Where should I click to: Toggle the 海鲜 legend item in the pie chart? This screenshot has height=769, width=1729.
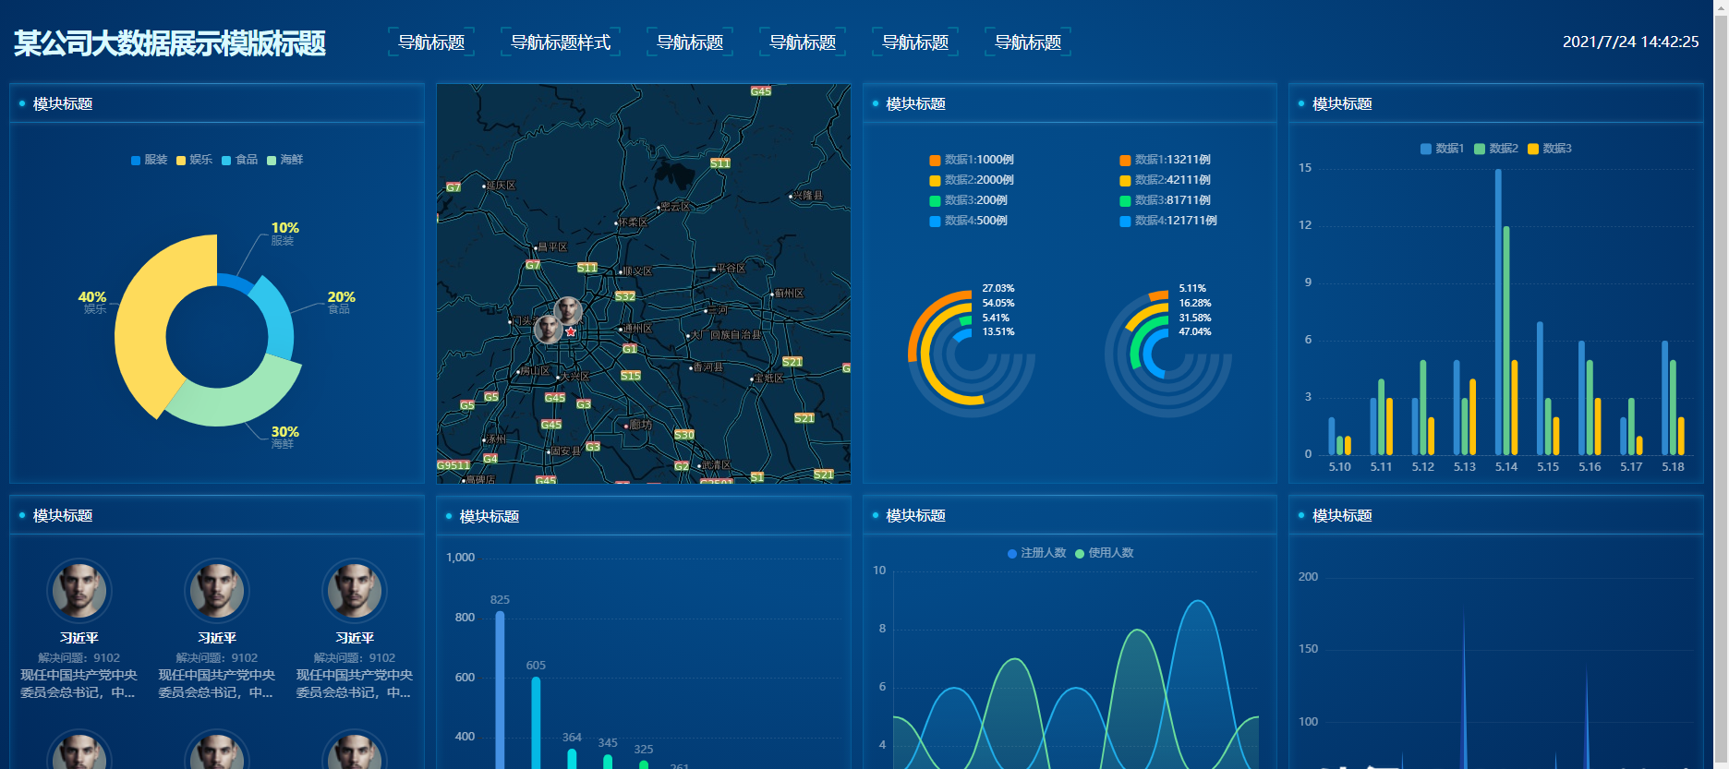tap(285, 160)
